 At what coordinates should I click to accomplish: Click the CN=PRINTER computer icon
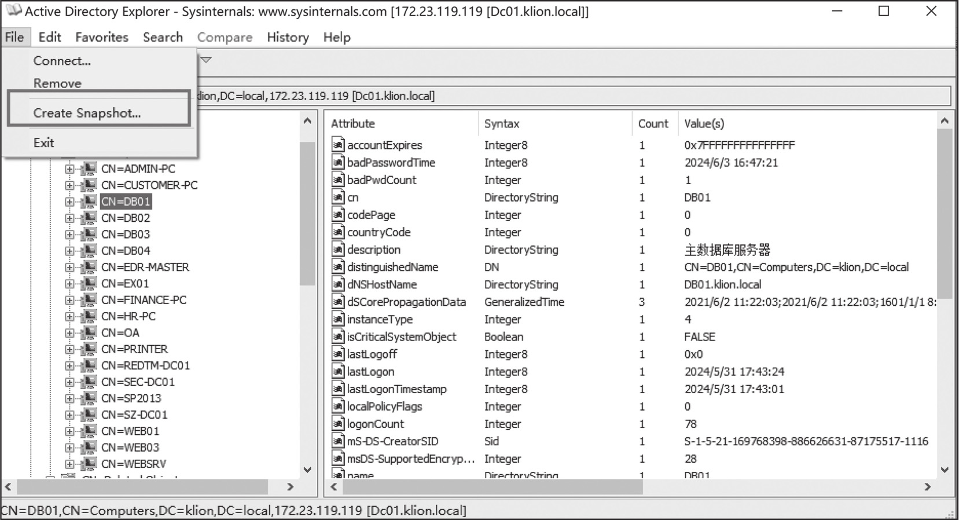tap(89, 349)
